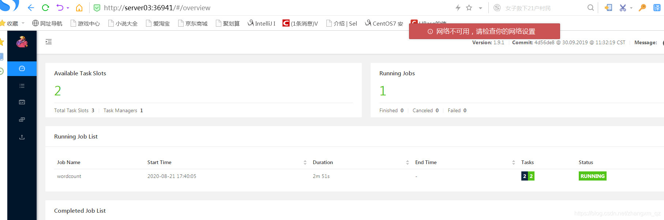This screenshot has width=664, height=220.
Task: Click the Status column header
Action: click(586, 162)
